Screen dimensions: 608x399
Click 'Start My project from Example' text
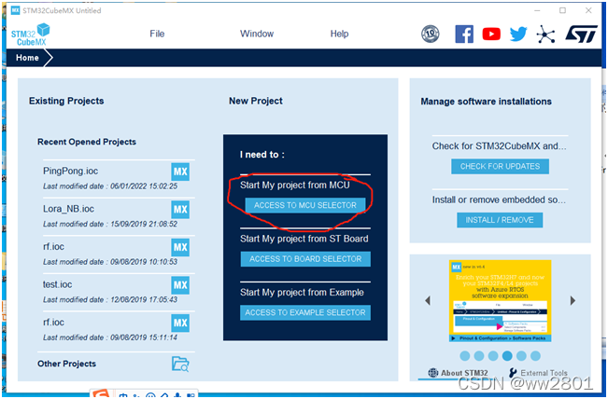click(302, 293)
